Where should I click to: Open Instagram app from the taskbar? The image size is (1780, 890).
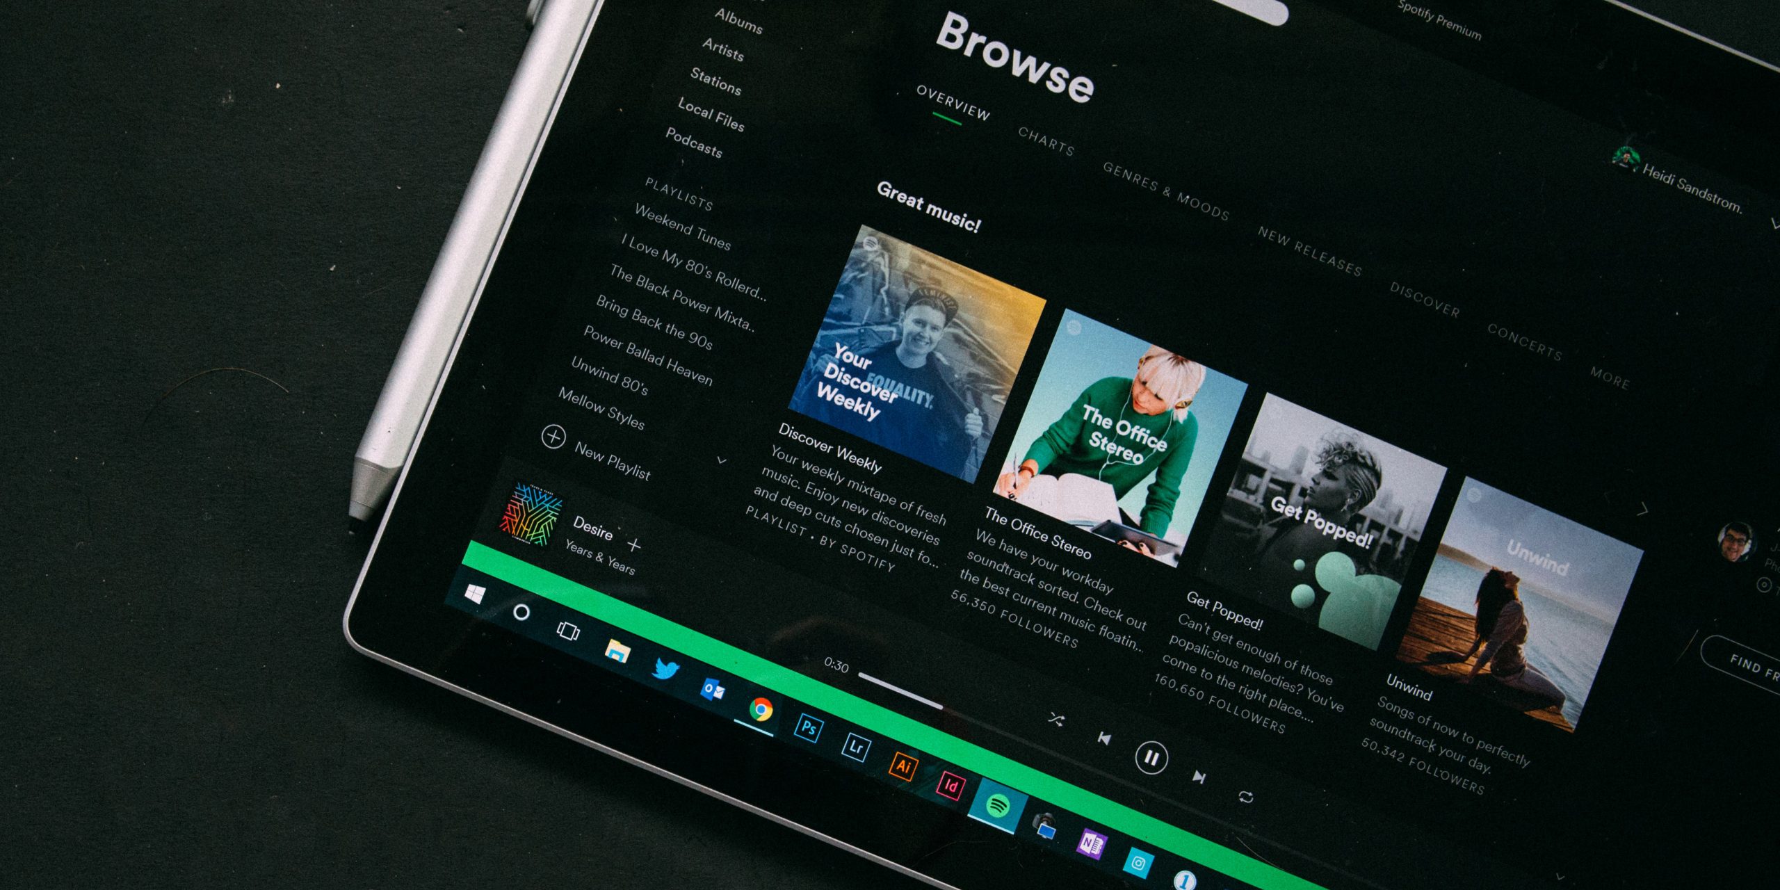[1138, 864]
